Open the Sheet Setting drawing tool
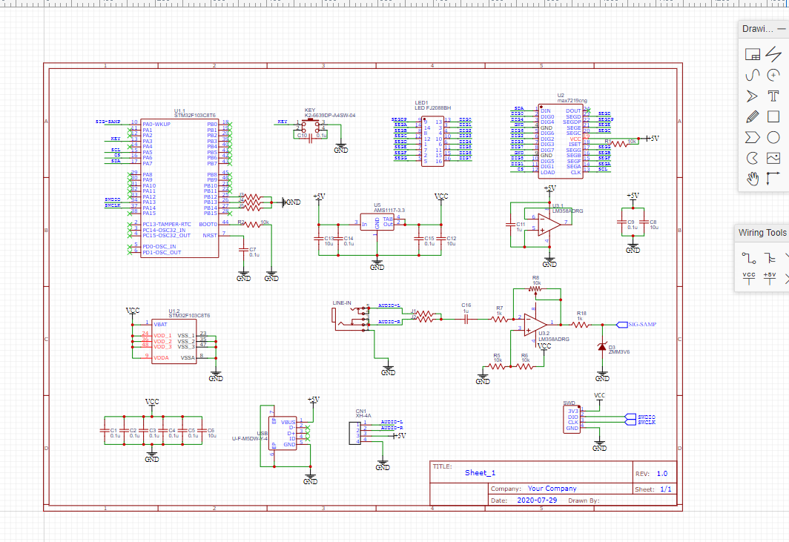The width and height of the screenshot is (789, 542). coord(752,54)
